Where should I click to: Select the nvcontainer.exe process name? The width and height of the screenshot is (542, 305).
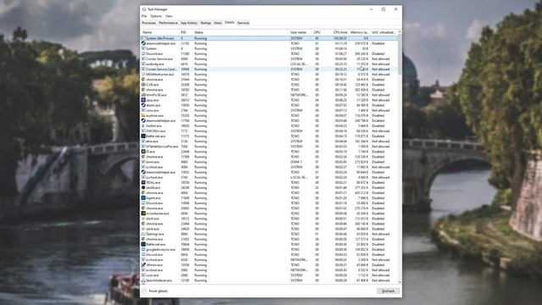point(158,213)
